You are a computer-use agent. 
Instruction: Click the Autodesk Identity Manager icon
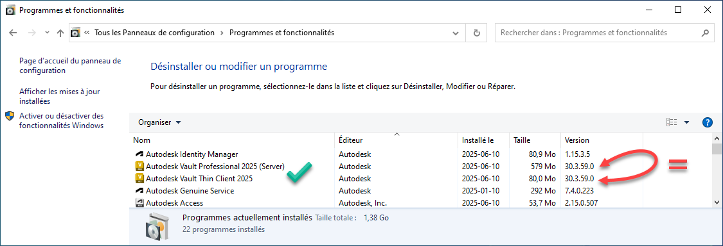pyautogui.click(x=139, y=154)
